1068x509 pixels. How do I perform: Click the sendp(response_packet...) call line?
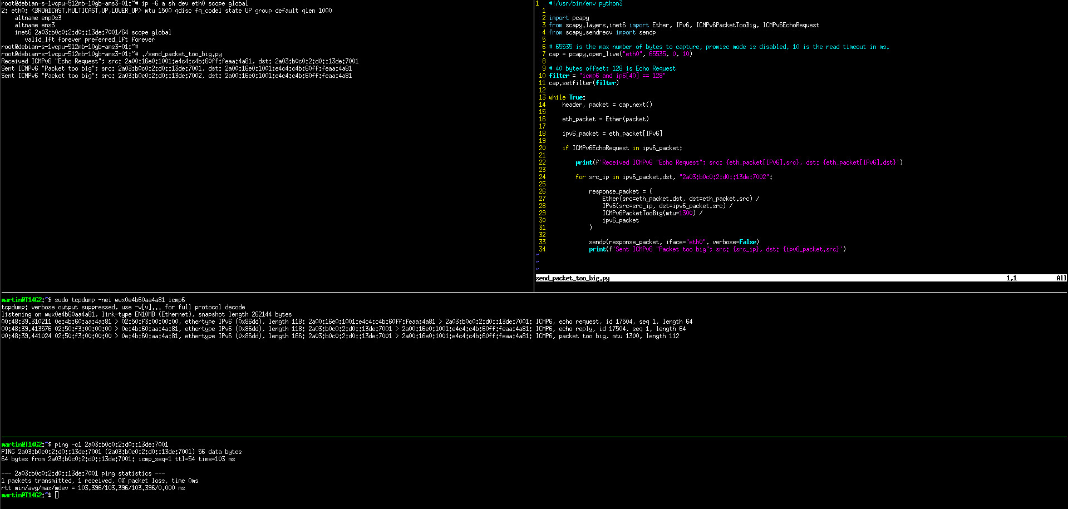673,242
